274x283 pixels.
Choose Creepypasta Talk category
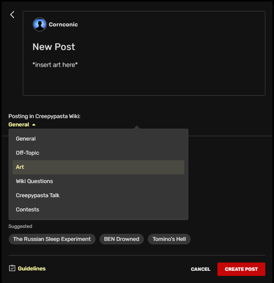tap(38, 195)
